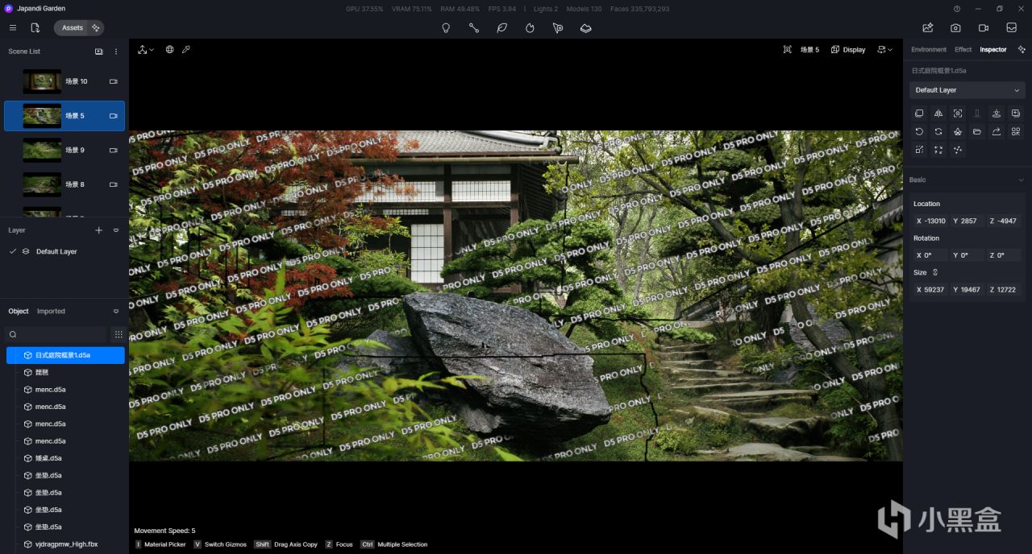1032x554 pixels.
Task: Click the camera screenshot icon at top right
Action: [955, 27]
